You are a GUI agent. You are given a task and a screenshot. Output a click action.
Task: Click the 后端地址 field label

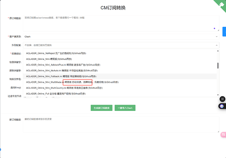coord(16,54)
